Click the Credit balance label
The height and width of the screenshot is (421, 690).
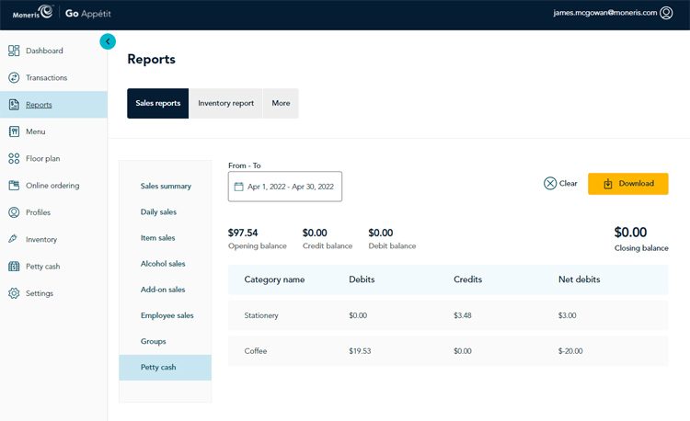(x=328, y=246)
